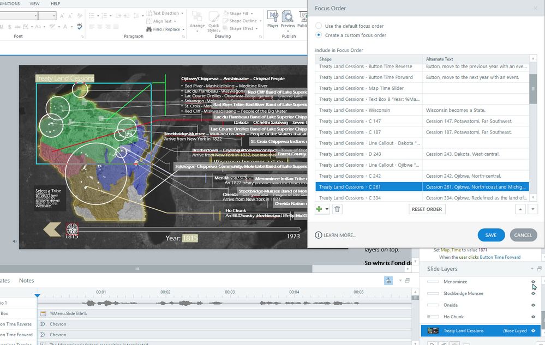
Task: Click the green plus add shape icon
Action: [320, 209]
